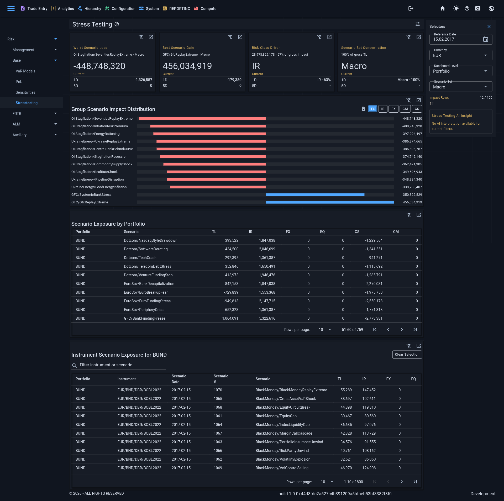Click the Filter instrument or scenario field
The height and width of the screenshot is (501, 504).
pyautogui.click(x=119, y=365)
